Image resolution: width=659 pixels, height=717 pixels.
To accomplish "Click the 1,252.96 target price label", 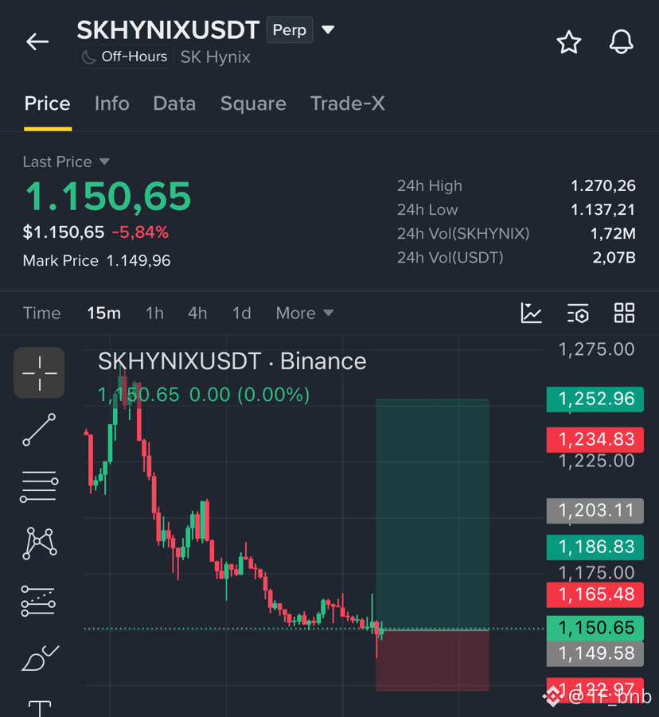I will point(595,399).
